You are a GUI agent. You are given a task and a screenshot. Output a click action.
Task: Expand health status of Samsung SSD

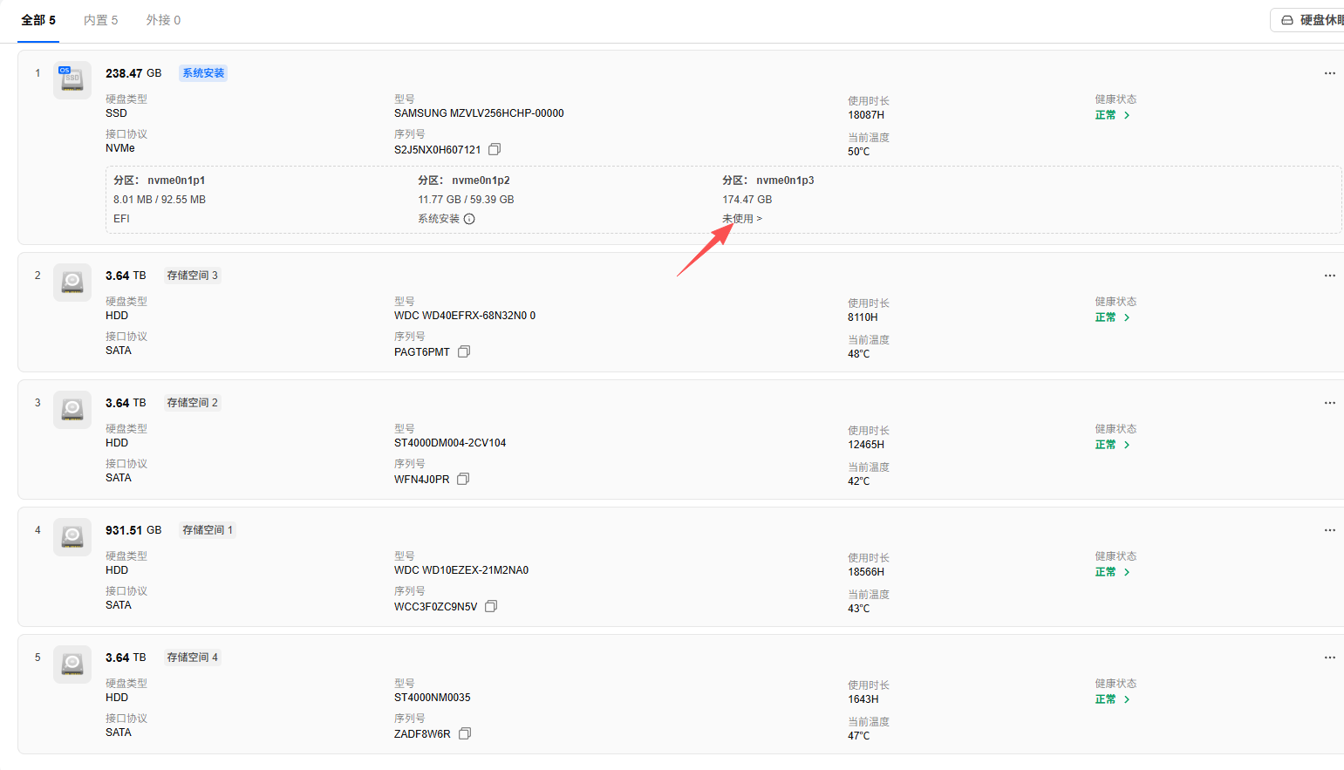pyautogui.click(x=1112, y=115)
